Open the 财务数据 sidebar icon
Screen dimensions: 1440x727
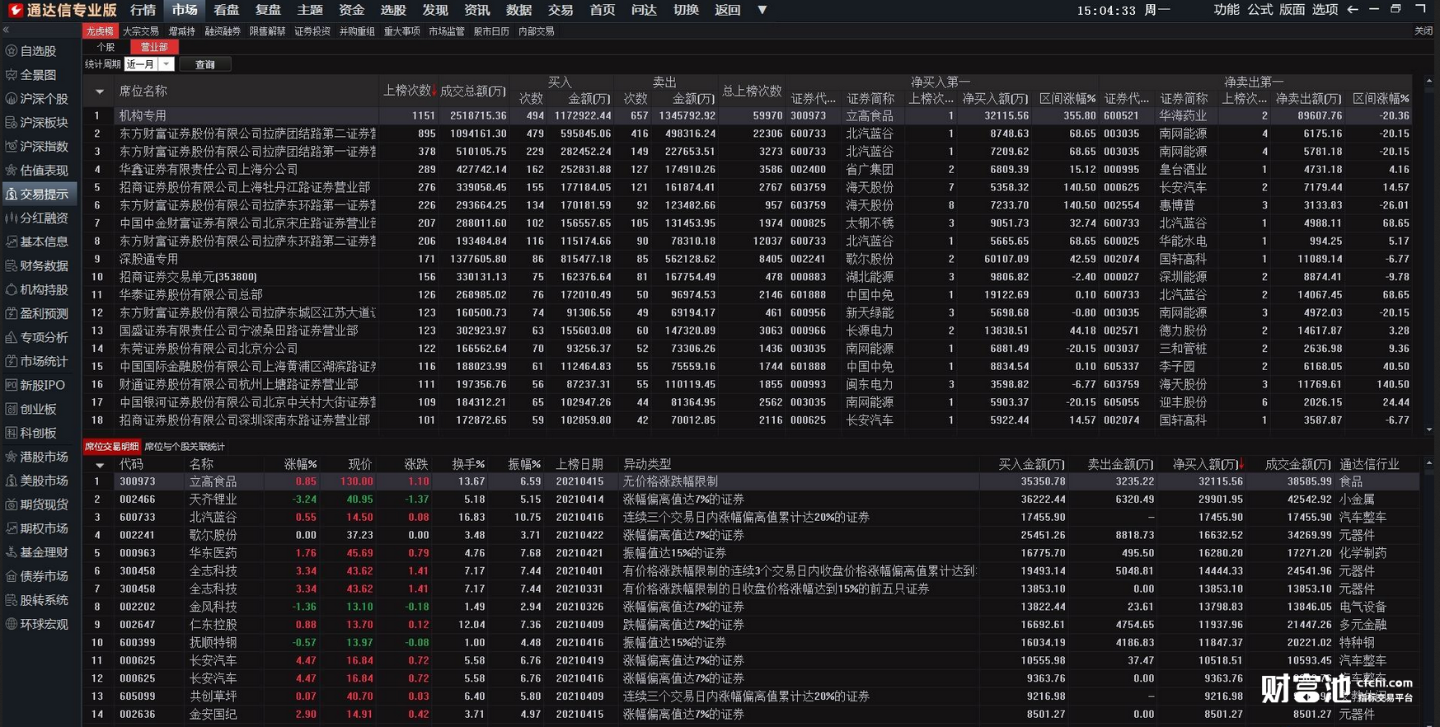(x=12, y=266)
